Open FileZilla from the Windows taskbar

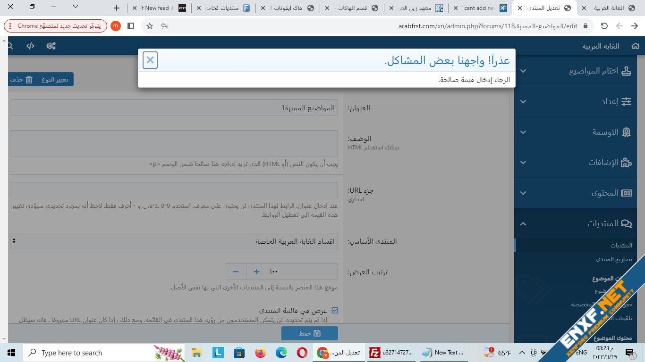376,353
